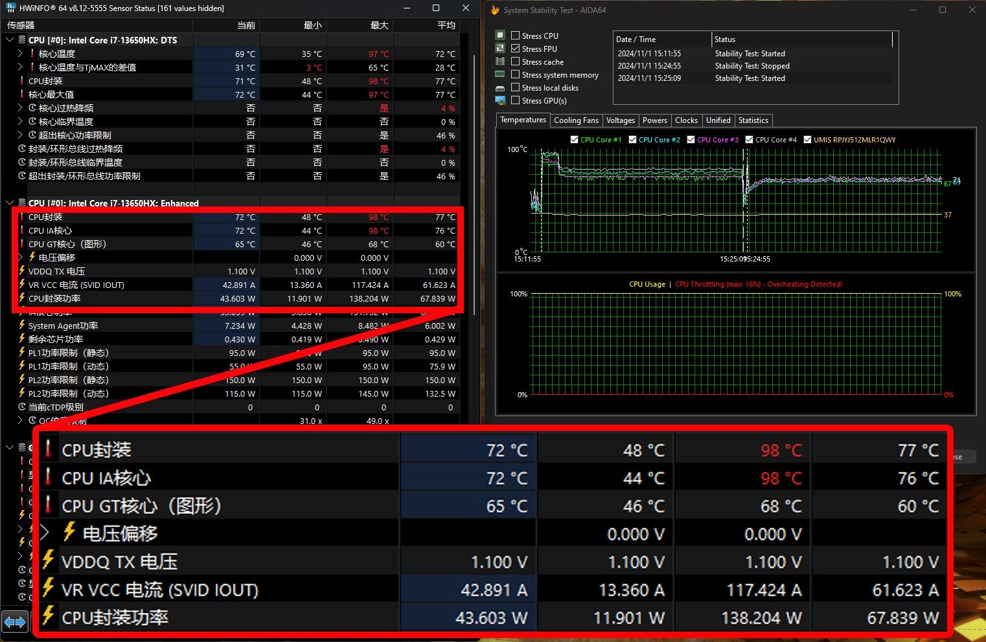Click the clock icon of 超出封装/环形总线功率限制
986x642 pixels.
point(22,176)
